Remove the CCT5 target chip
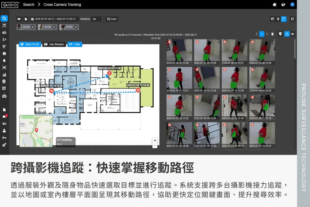 pyautogui.click(x=54, y=27)
